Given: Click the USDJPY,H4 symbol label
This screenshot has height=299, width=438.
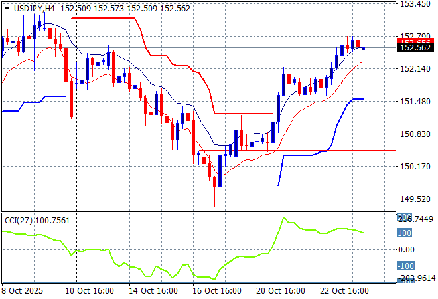Looking at the screenshot, I should [34, 9].
